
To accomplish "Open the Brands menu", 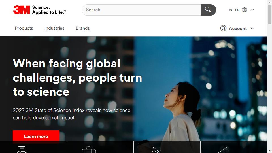I will coord(83,28).
